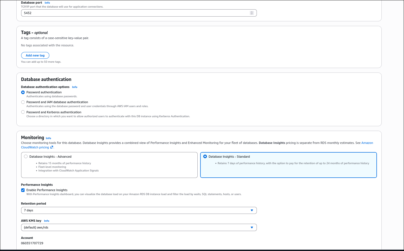Image resolution: width=404 pixels, height=251 pixels.
Task: Click Info next to Database authentication options
Action: pyautogui.click(x=74, y=87)
